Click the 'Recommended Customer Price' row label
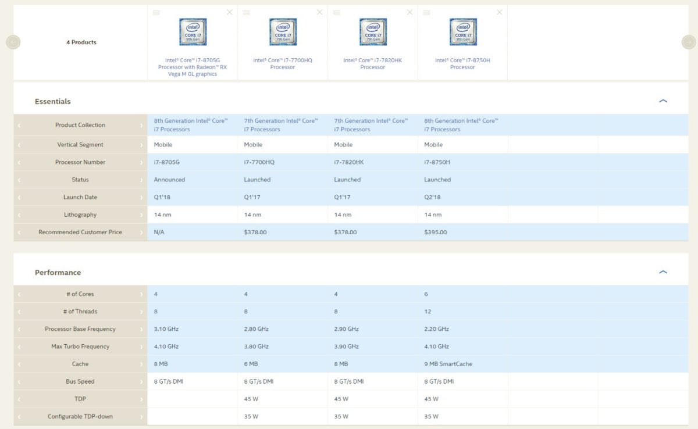 point(80,232)
